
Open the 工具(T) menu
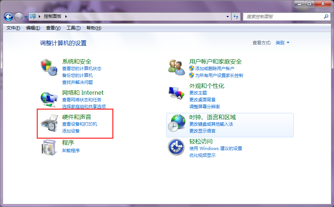coord(73,28)
